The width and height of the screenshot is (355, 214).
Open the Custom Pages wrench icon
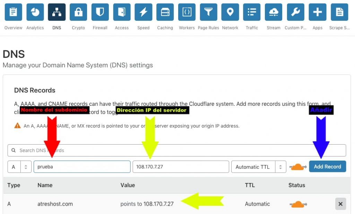coord(295,12)
